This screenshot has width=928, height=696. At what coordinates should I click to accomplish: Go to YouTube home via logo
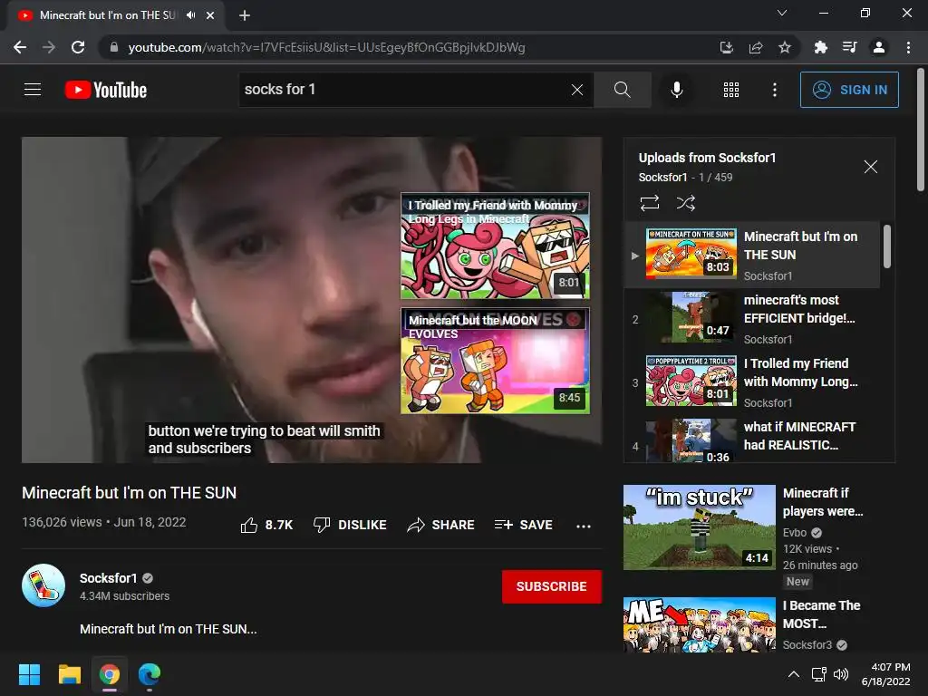click(106, 90)
